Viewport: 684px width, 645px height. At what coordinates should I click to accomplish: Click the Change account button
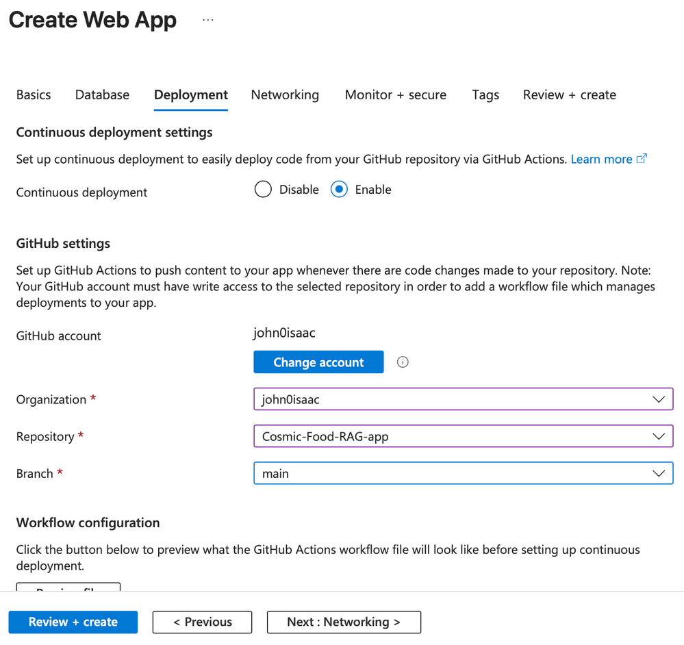[318, 362]
